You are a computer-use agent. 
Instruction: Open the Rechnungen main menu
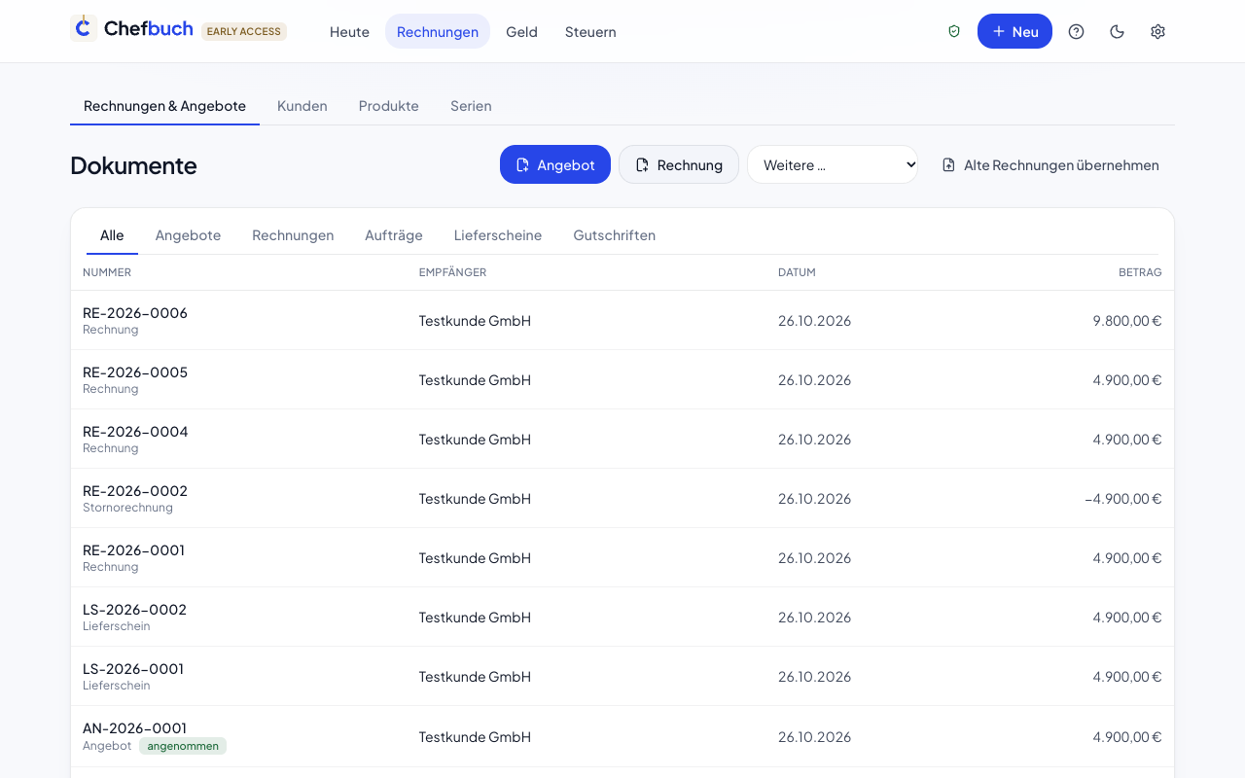438,31
